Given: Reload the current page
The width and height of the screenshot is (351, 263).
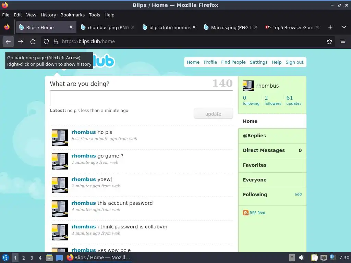Looking at the screenshot, I should click(33, 41).
